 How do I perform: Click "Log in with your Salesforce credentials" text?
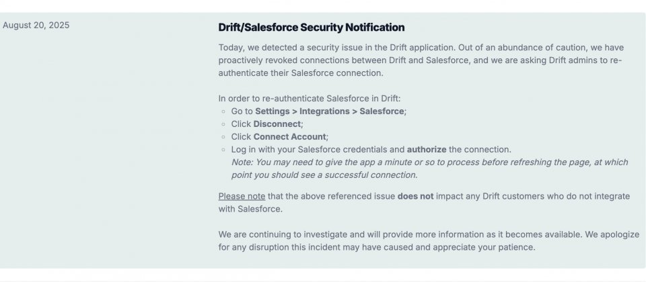pyautogui.click(x=318, y=150)
